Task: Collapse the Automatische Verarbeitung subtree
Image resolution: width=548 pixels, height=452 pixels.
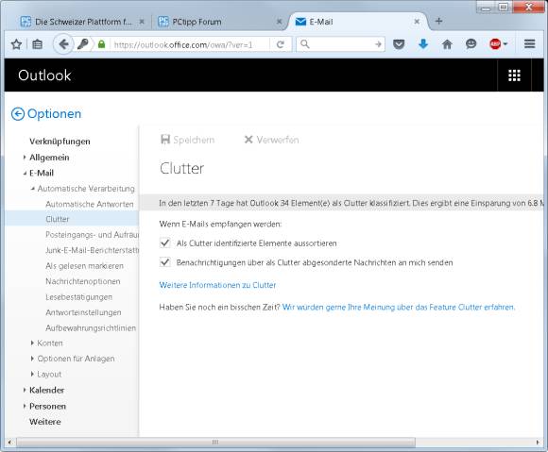Action: [32, 189]
